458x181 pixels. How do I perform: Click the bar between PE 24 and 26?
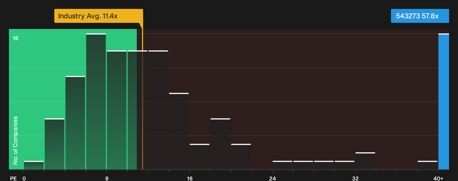pyautogui.click(x=282, y=165)
